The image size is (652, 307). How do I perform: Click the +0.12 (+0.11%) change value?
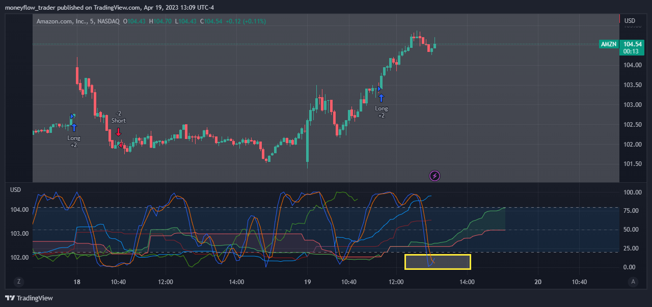[246, 21]
